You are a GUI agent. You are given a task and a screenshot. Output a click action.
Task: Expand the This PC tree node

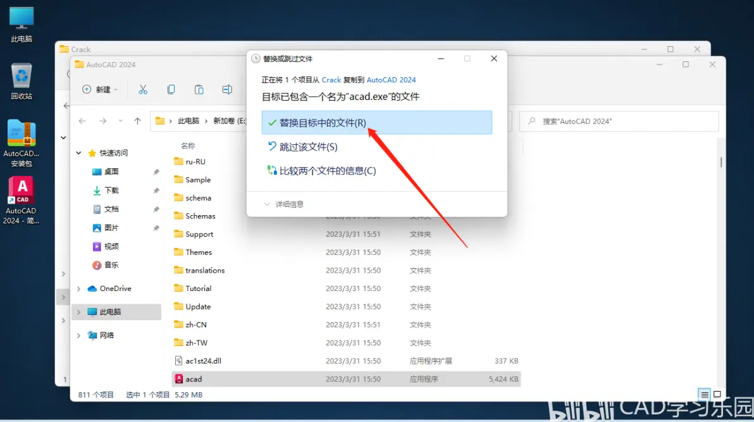(x=78, y=312)
